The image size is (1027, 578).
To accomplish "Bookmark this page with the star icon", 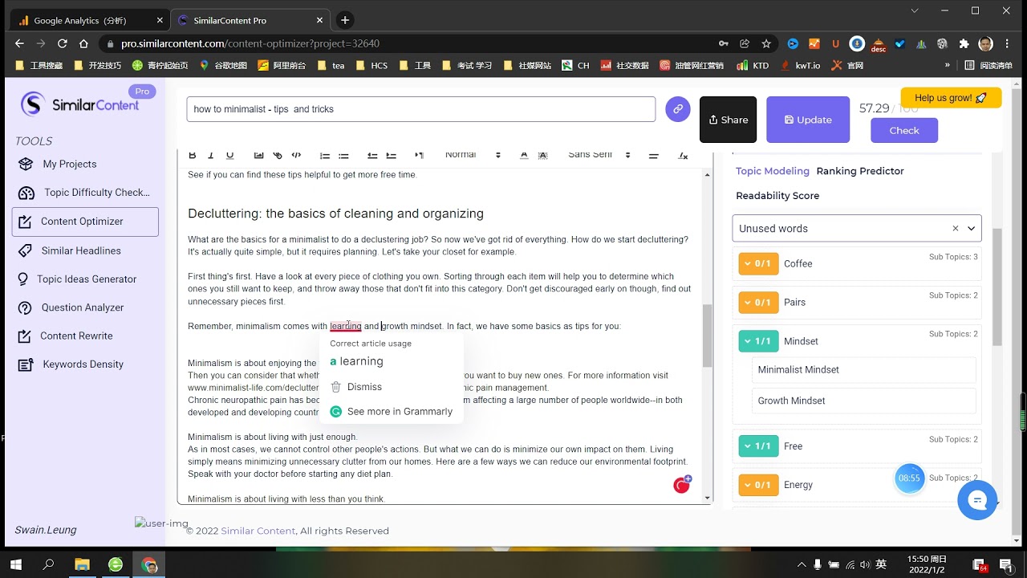I will coord(766,43).
